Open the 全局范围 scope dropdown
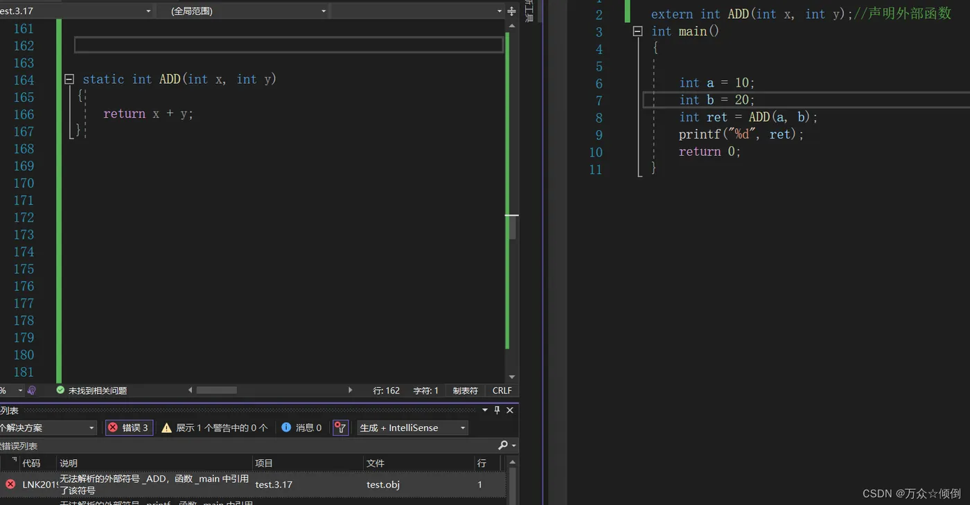The width and height of the screenshot is (970, 505). [242, 11]
